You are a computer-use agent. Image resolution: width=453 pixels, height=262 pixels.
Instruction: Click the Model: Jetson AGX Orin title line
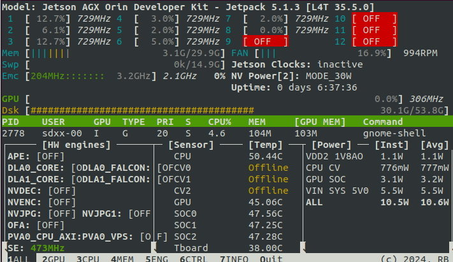188,7
